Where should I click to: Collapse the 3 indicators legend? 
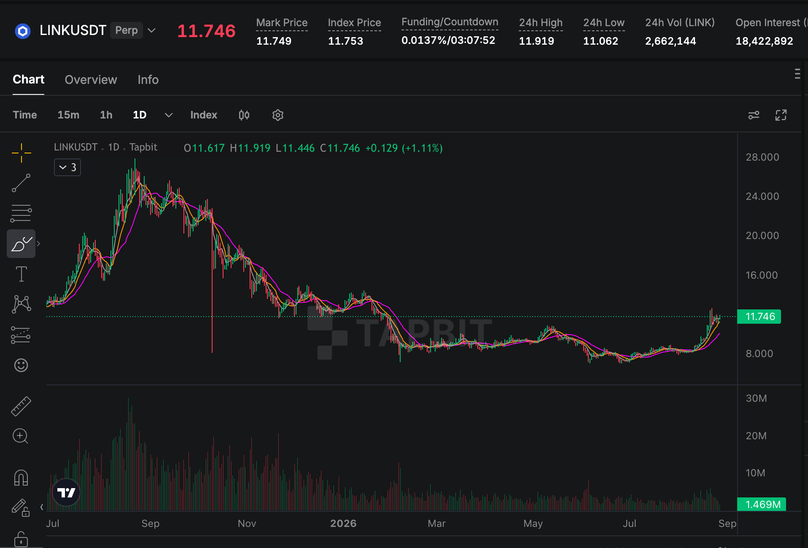pos(67,167)
